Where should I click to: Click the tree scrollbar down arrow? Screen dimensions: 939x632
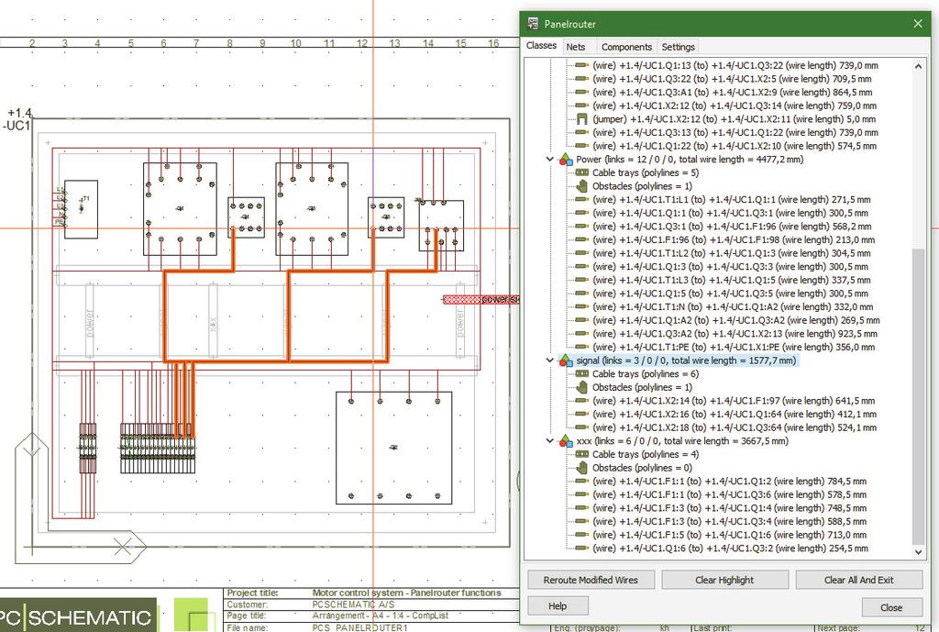tap(918, 552)
